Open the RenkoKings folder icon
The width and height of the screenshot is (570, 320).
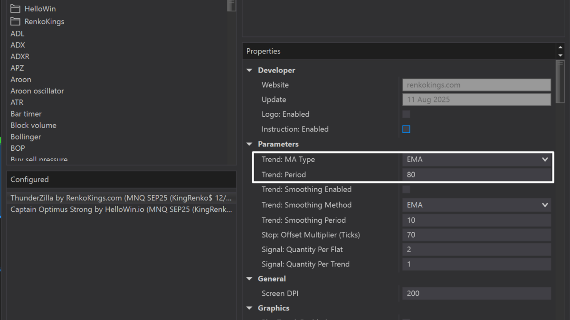click(x=16, y=21)
